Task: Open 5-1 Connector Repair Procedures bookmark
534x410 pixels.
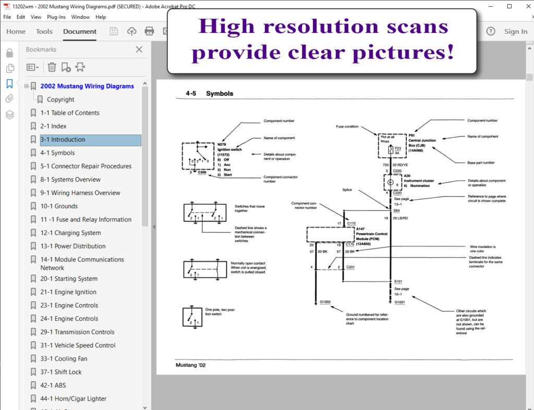Action: 86,166
